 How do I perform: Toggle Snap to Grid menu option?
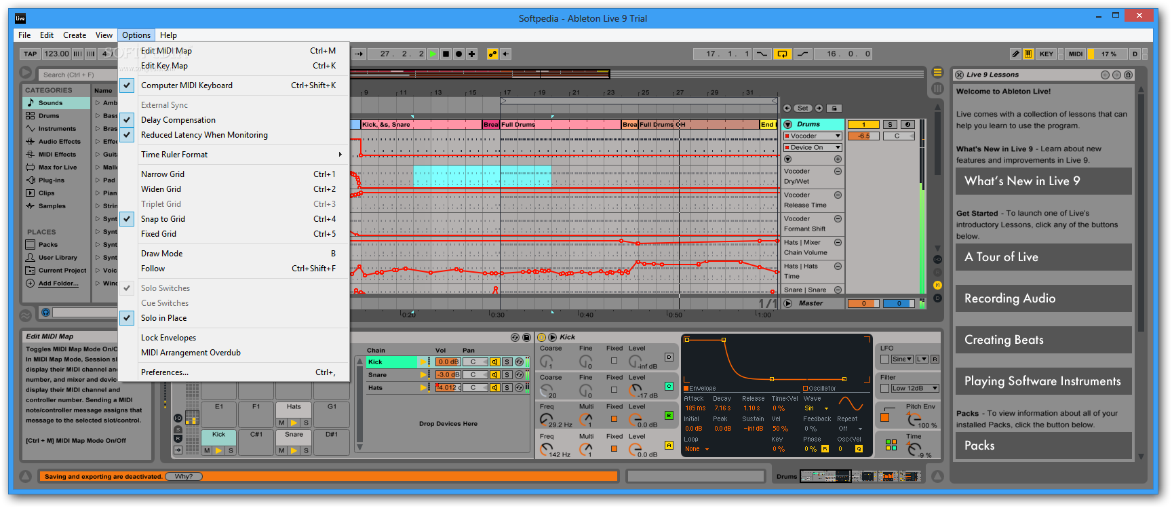(x=233, y=219)
